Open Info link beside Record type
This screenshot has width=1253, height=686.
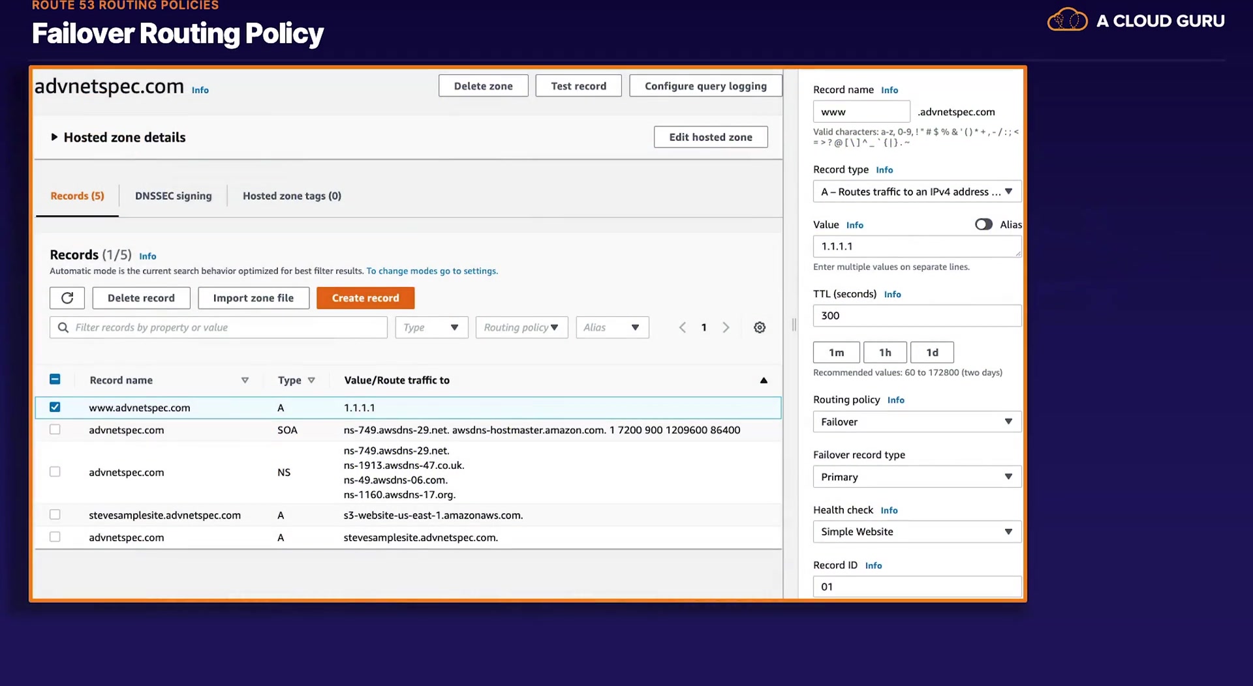pyautogui.click(x=884, y=170)
